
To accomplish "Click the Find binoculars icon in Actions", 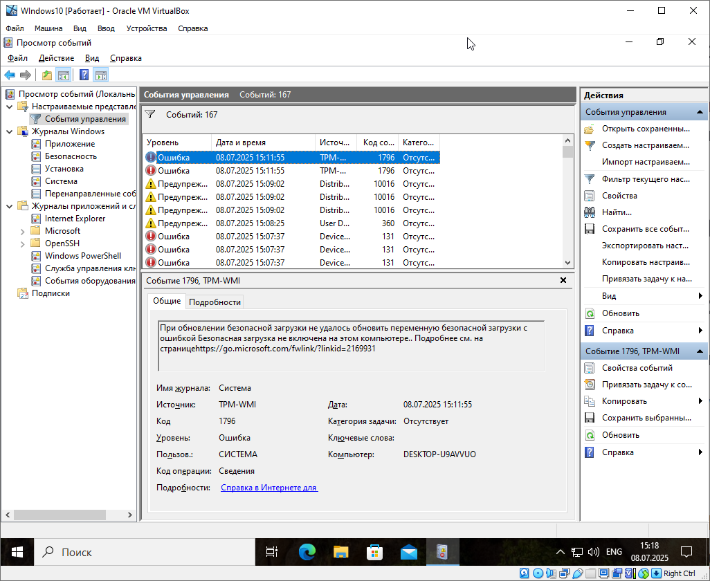I will click(589, 212).
